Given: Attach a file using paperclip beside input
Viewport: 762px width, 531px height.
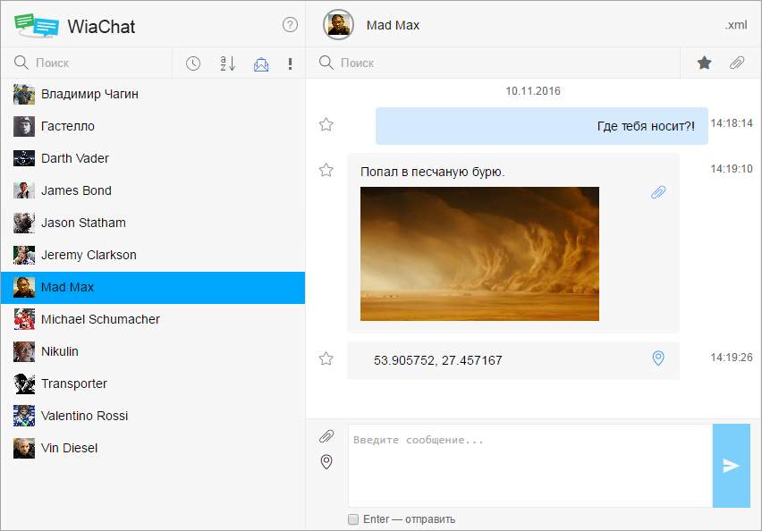Looking at the screenshot, I should coord(326,436).
